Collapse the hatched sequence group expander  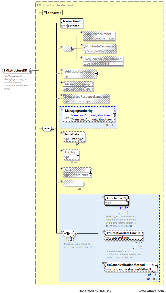tap(73, 48)
